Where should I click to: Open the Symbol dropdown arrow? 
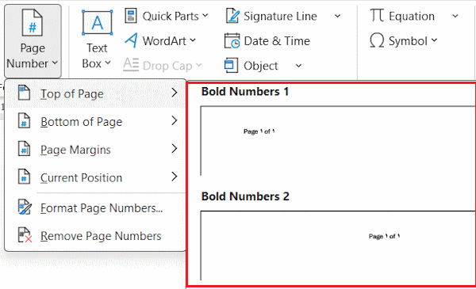point(434,40)
